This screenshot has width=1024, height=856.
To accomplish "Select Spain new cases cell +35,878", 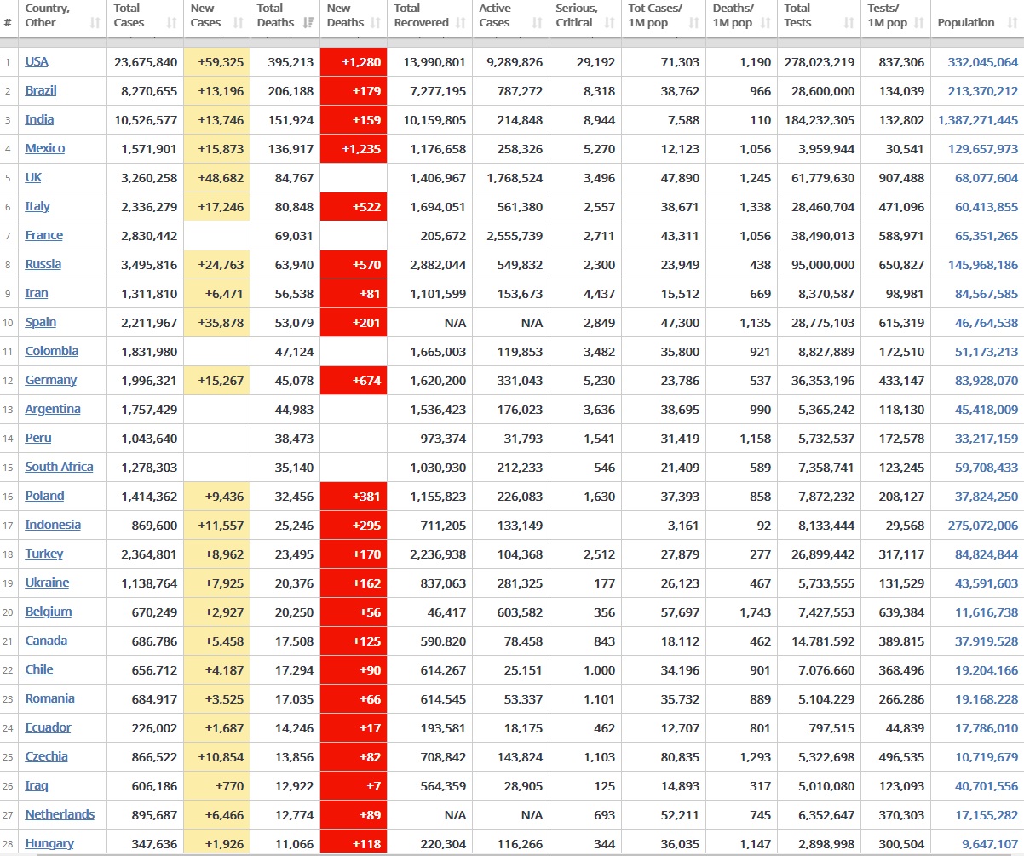I will (x=217, y=323).
